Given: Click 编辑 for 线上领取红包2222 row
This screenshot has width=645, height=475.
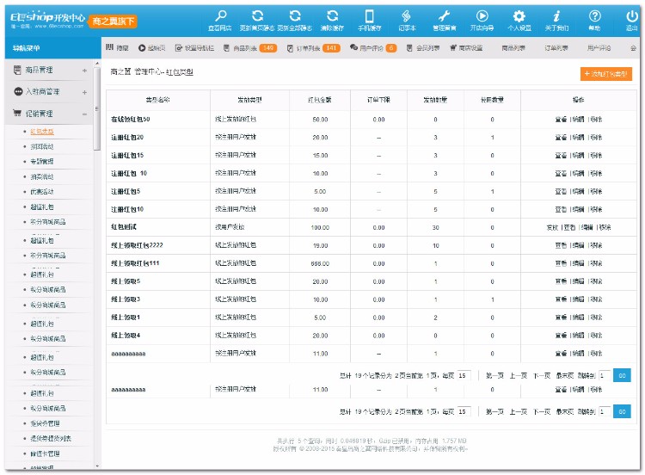Looking at the screenshot, I should (579, 246).
